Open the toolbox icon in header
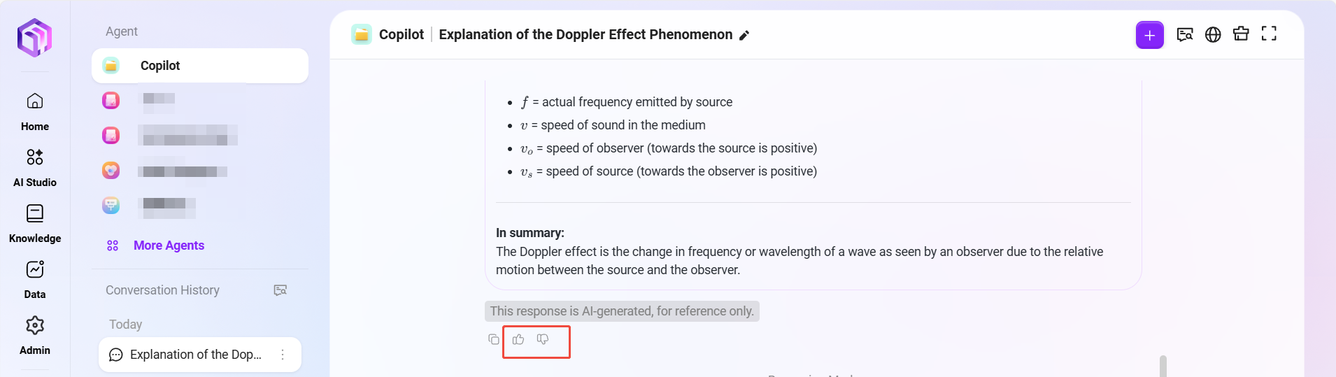The width and height of the screenshot is (1336, 377). pyautogui.click(x=1241, y=34)
